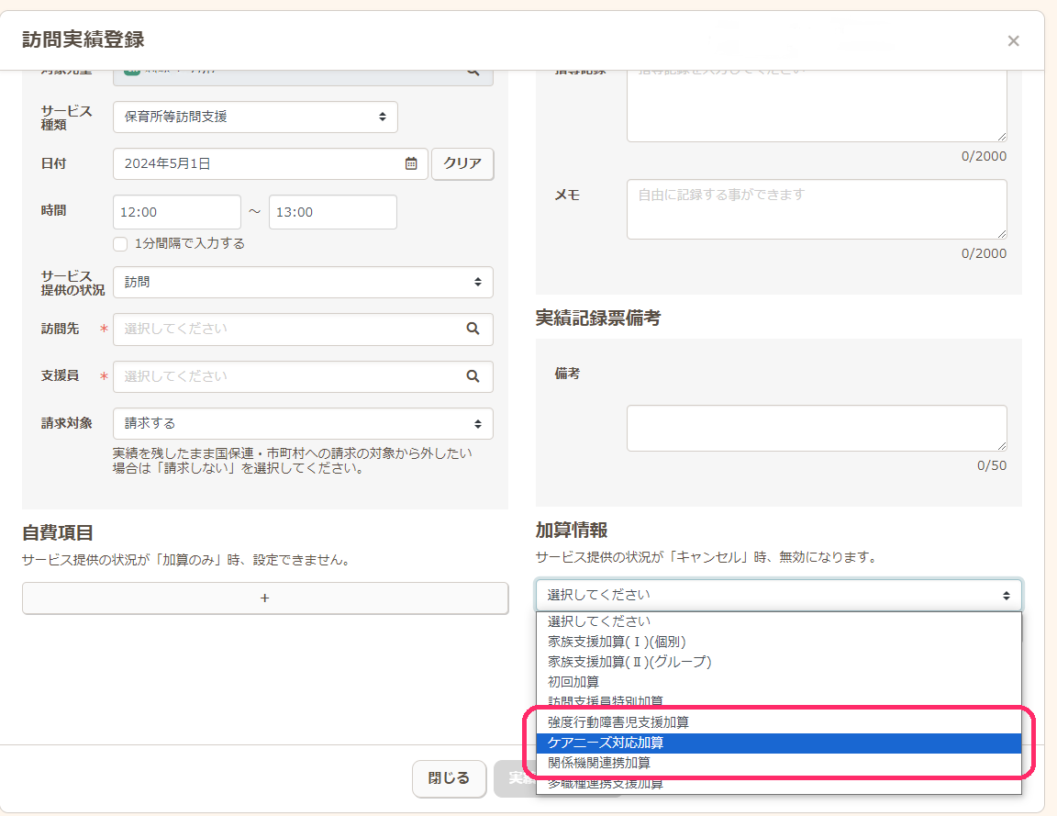Screen dimensions: 1057x816
Task: Open the 請求対象 dropdown
Action: coord(302,424)
